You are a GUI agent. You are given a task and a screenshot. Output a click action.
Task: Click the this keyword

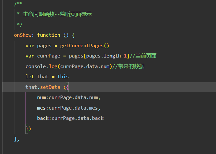point(63,76)
